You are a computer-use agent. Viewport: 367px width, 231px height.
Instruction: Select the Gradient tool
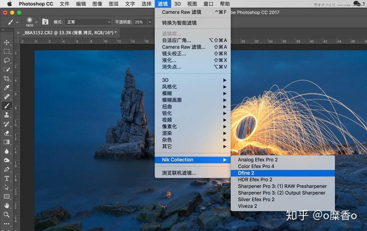tap(7, 142)
